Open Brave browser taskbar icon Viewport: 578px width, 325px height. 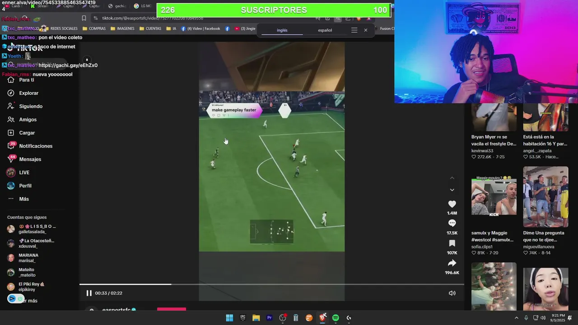click(x=322, y=318)
